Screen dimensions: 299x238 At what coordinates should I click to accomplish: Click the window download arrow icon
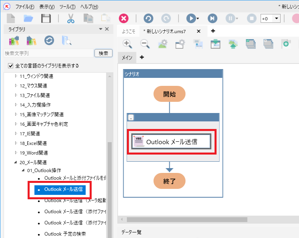[x=215, y=44]
